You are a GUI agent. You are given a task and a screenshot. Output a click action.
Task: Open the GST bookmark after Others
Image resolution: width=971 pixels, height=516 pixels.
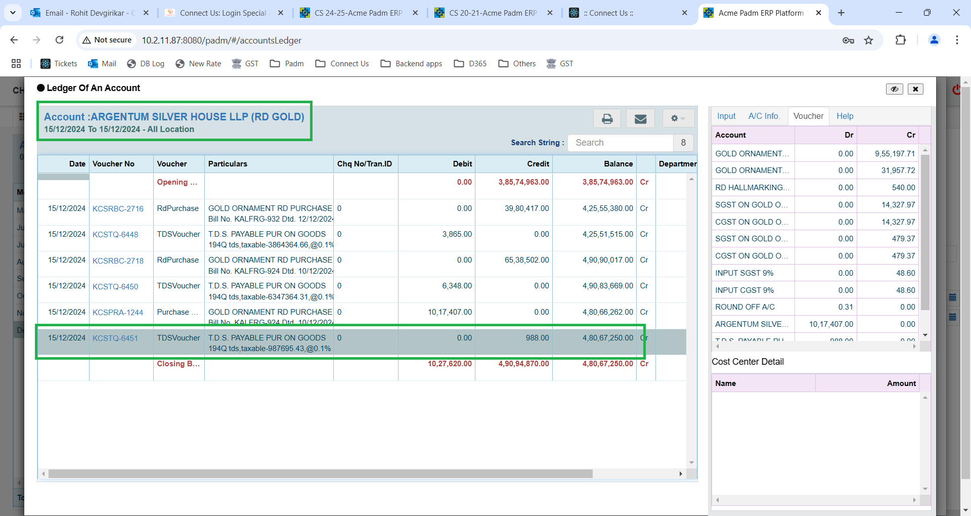[x=560, y=63]
